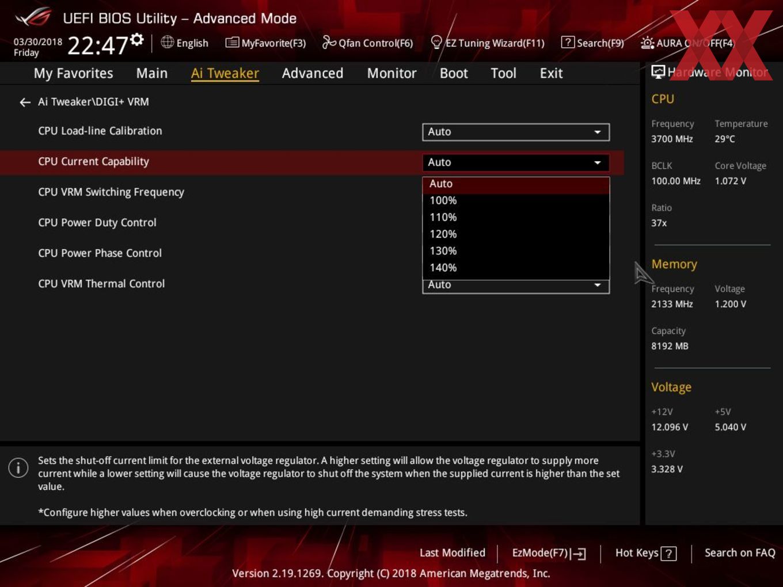Click the ROG logo icon

[x=33, y=17]
